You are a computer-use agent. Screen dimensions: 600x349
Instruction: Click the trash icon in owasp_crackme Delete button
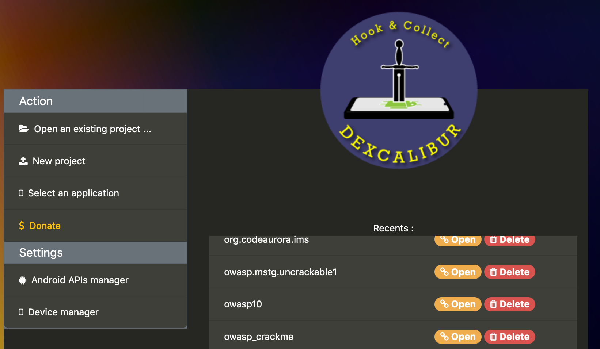coord(493,337)
